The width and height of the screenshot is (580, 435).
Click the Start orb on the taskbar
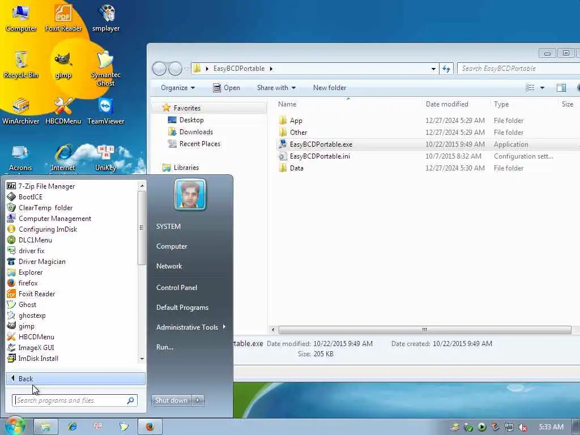pos(15,427)
